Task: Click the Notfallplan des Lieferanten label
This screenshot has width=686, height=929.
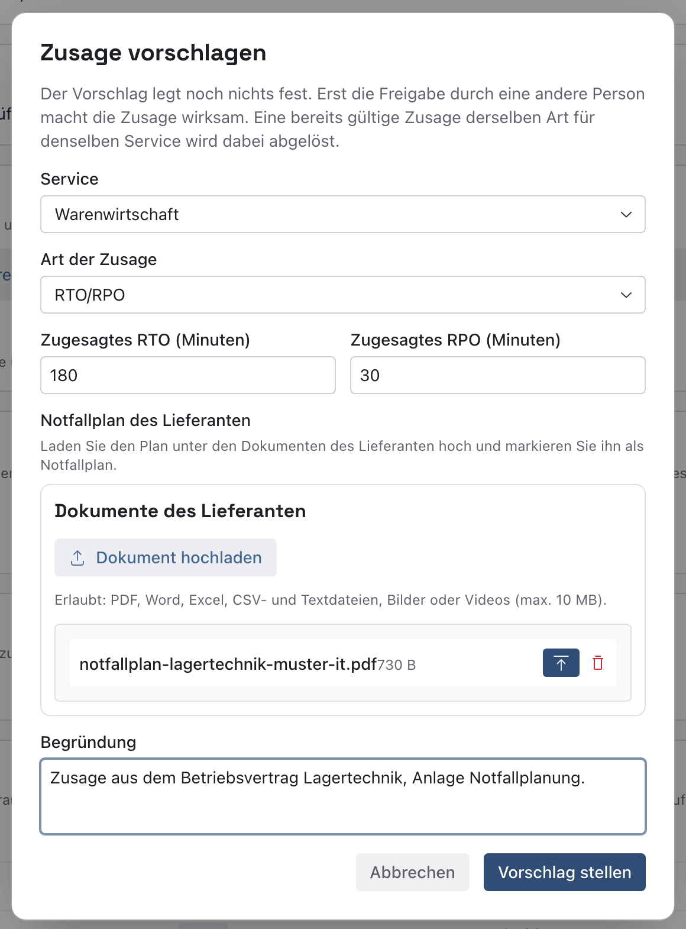Action: (145, 420)
